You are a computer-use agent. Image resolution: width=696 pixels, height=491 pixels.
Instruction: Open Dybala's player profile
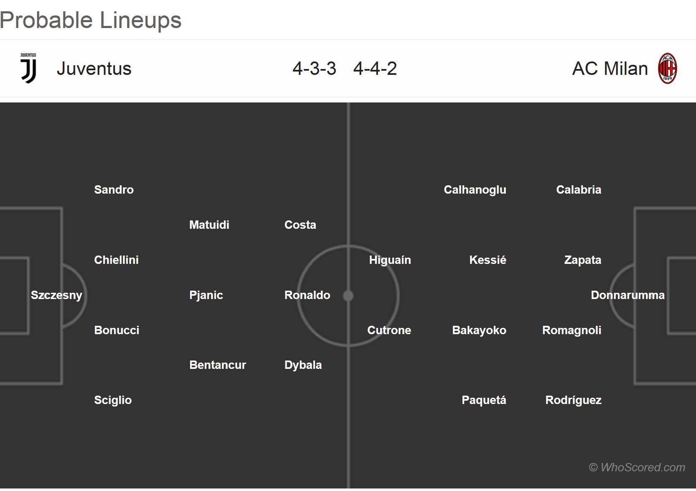(303, 365)
